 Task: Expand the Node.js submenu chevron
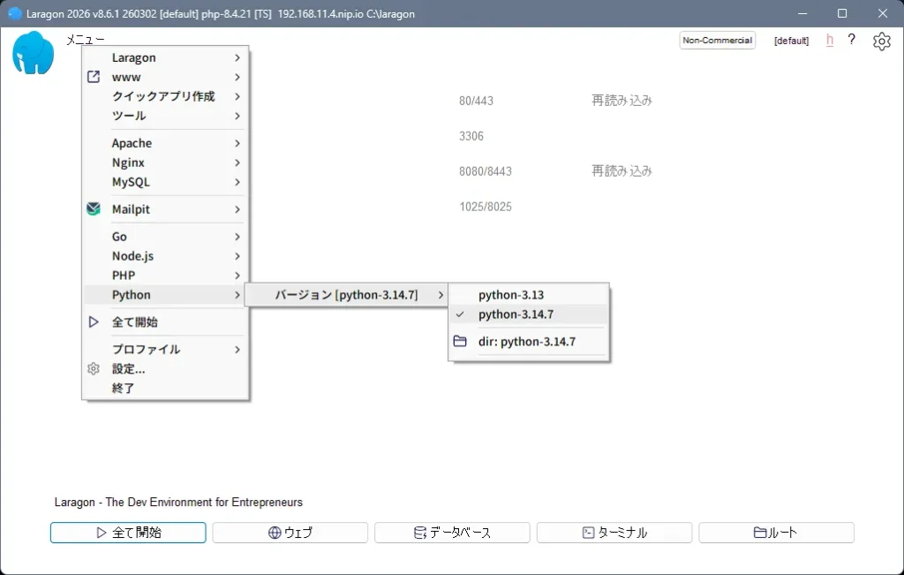(237, 256)
